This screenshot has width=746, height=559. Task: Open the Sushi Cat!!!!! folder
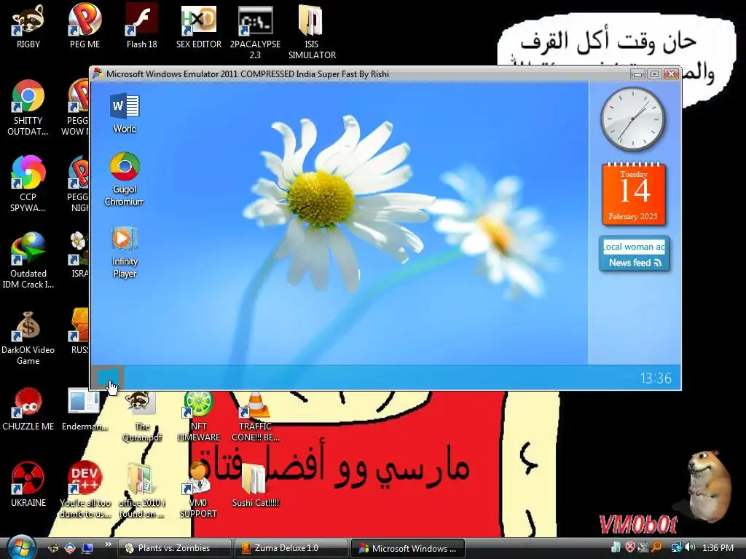pyautogui.click(x=256, y=485)
